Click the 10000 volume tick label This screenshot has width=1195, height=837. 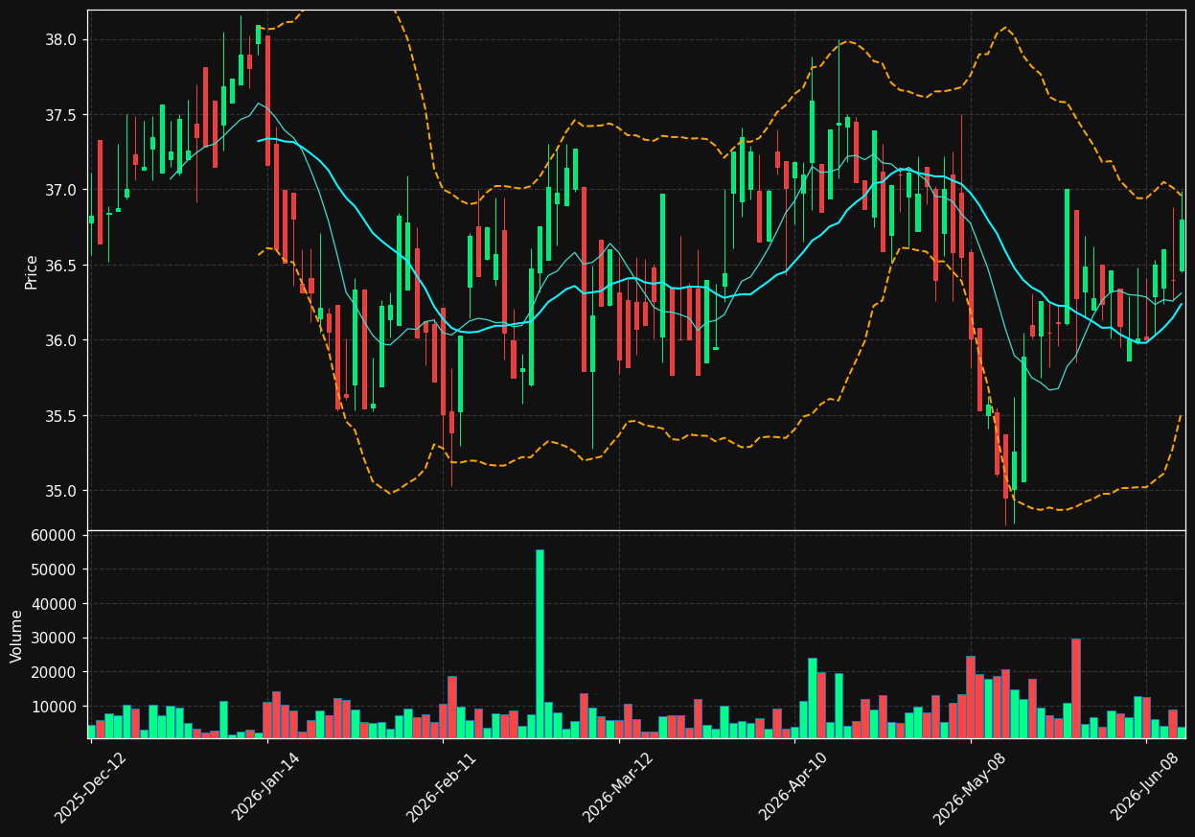(x=56, y=707)
